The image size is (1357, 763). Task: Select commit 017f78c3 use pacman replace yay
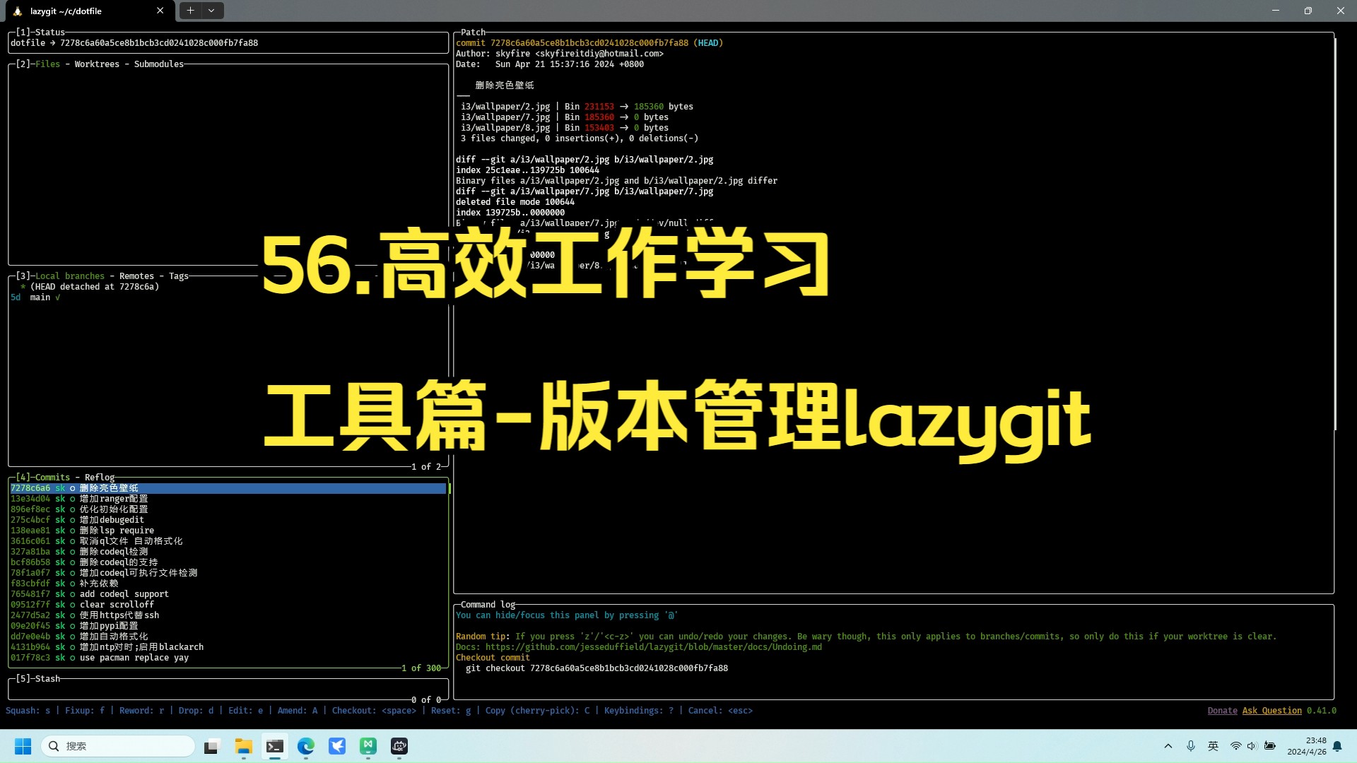point(228,658)
